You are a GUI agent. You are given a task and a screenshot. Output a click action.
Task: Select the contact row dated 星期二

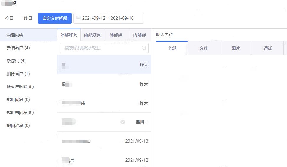point(104,122)
